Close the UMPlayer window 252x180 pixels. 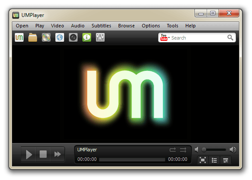(229, 13)
